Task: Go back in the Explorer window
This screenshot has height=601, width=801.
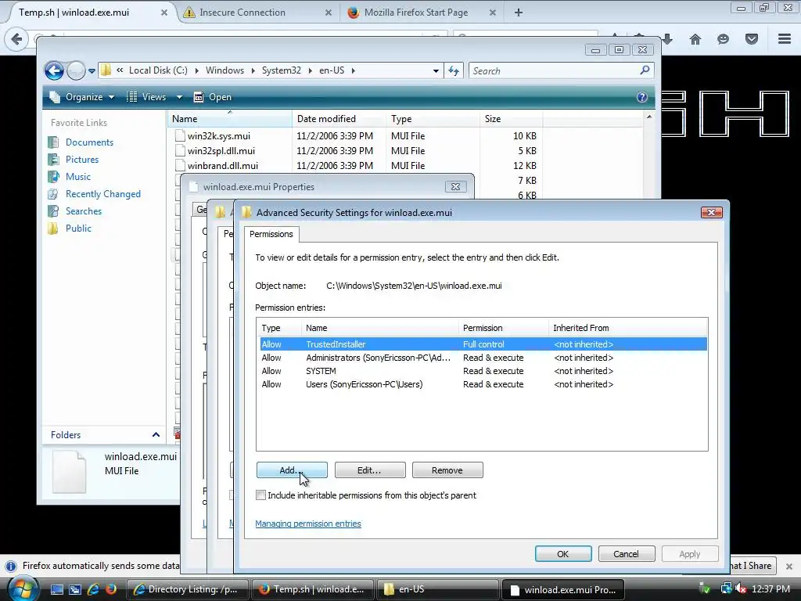Action: [x=54, y=70]
